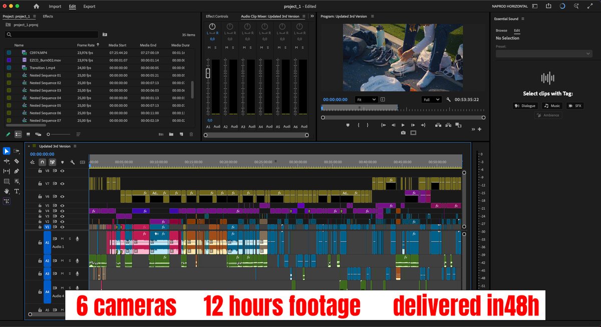601x327 pixels.
Task: Choose the Type tool
Action: 17,191
